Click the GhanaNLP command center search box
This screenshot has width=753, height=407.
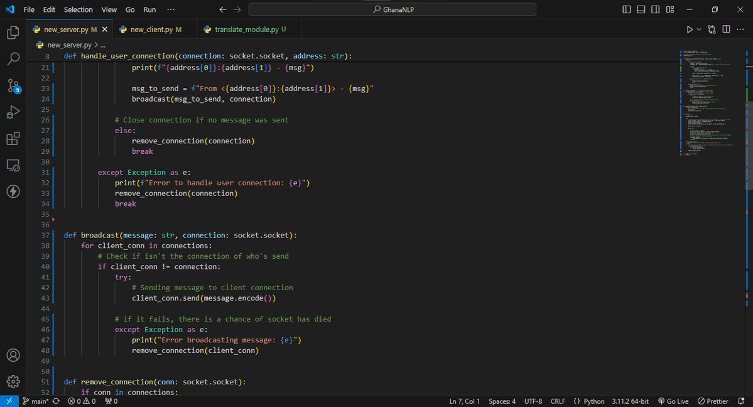point(393,9)
